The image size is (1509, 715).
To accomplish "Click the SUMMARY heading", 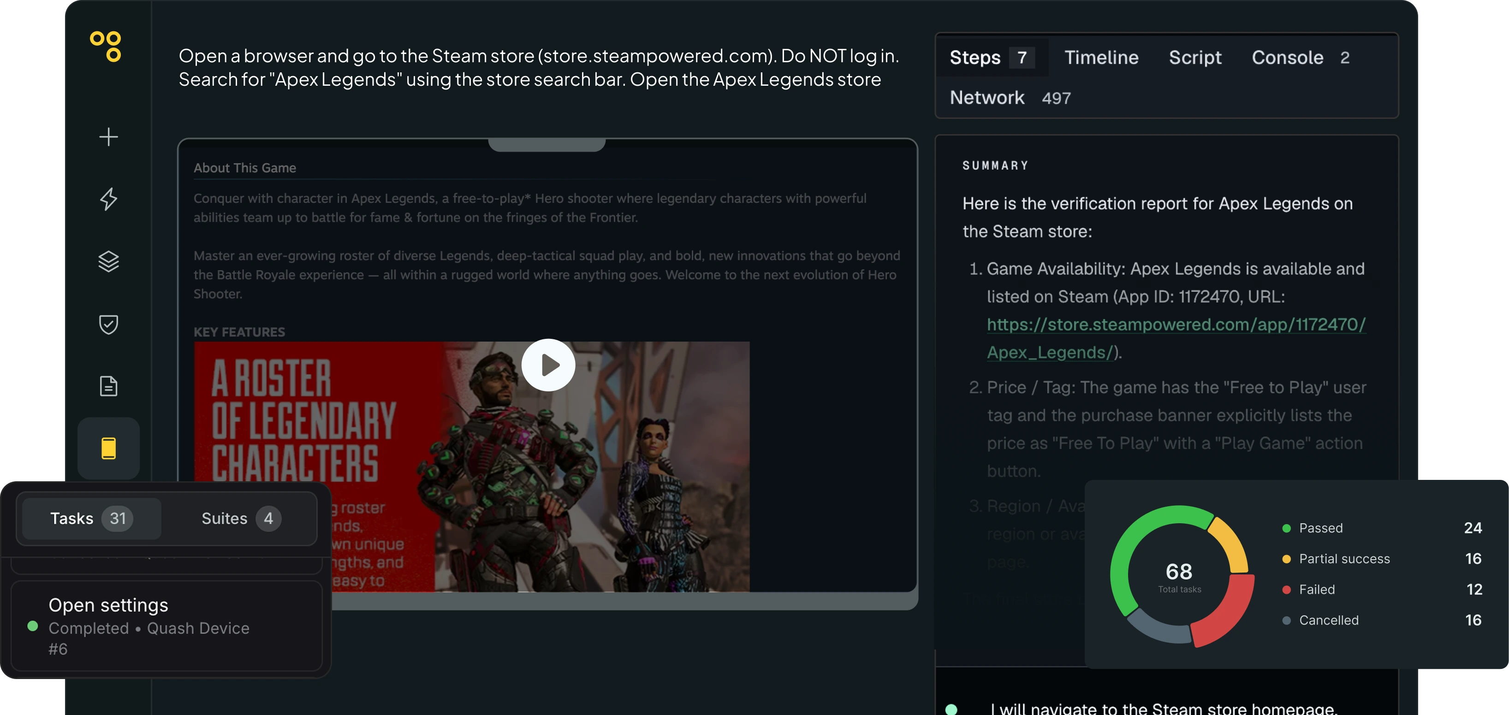I will pyautogui.click(x=995, y=165).
